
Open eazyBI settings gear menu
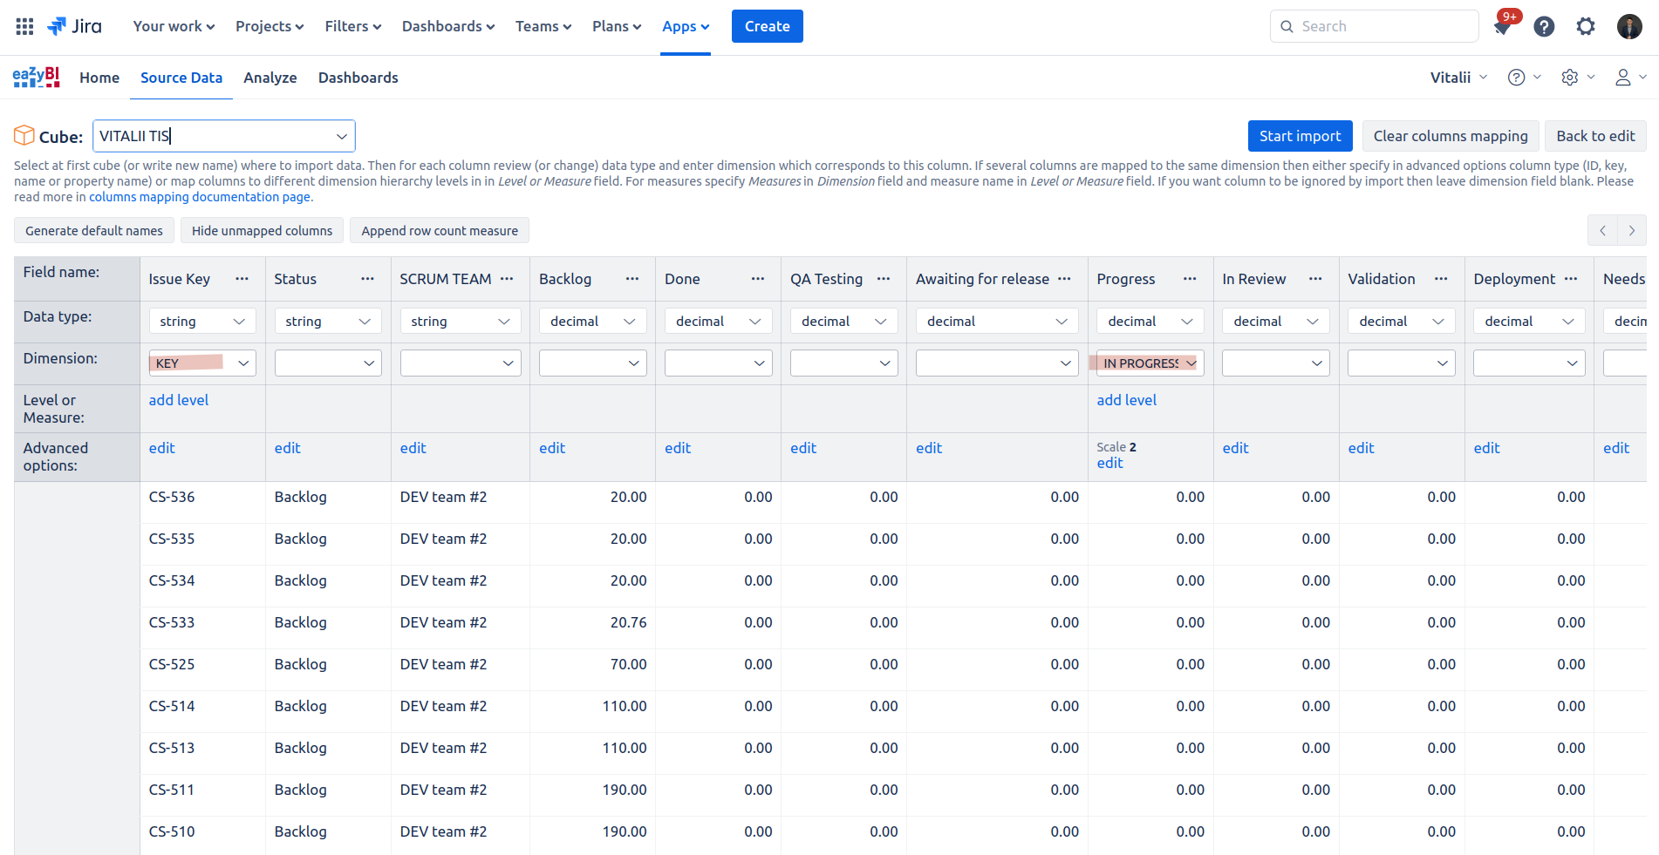click(x=1570, y=78)
